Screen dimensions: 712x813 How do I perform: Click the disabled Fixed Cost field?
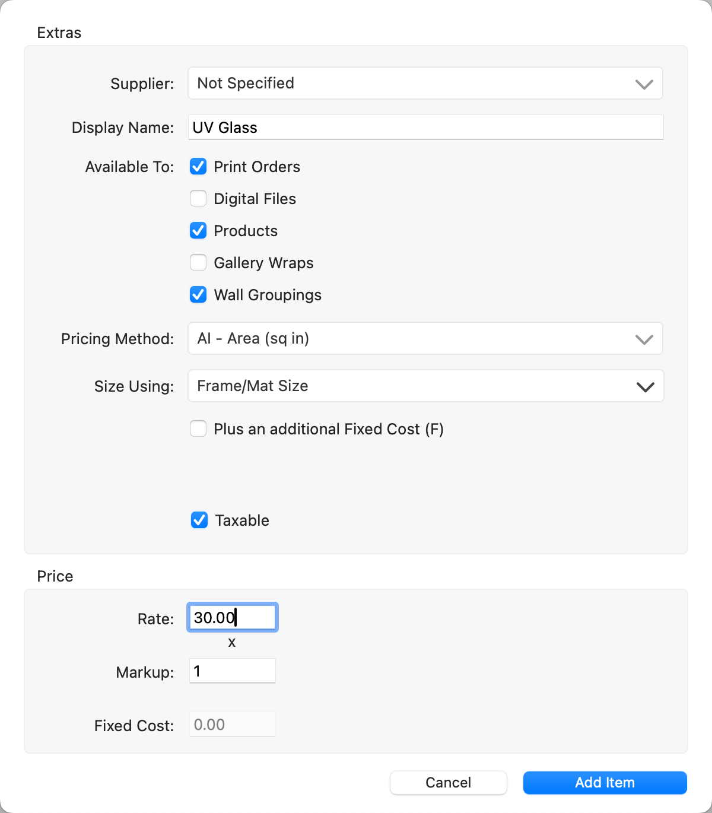pos(232,725)
